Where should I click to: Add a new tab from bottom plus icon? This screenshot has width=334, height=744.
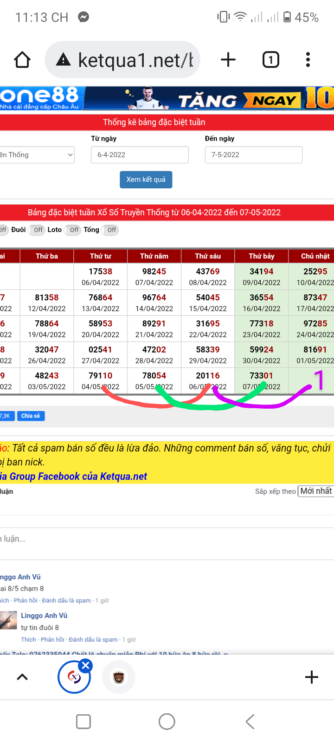point(312,677)
